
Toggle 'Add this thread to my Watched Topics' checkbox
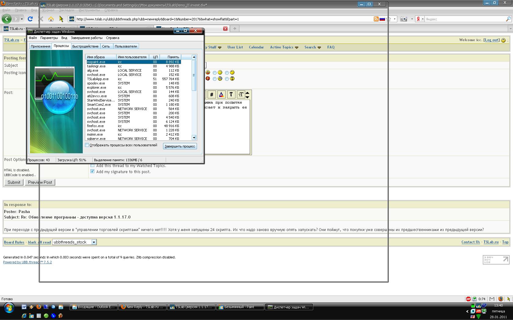(93, 165)
